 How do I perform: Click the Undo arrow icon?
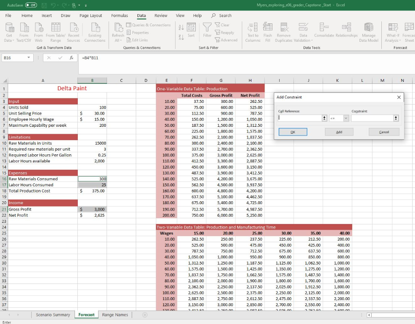pos(53,5)
